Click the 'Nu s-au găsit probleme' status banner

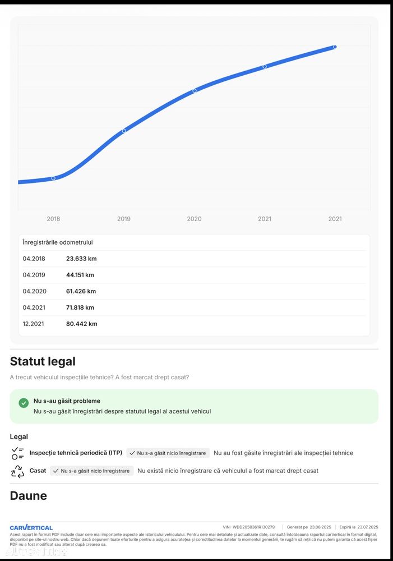pos(194,406)
